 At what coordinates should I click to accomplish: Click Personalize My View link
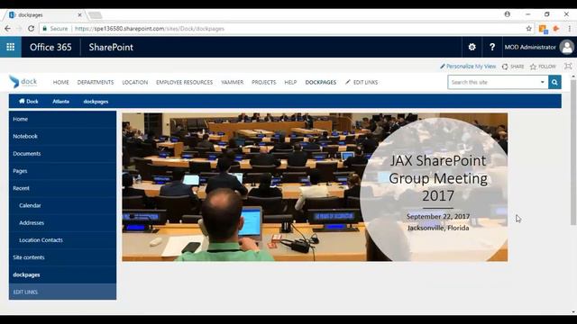(x=468, y=67)
